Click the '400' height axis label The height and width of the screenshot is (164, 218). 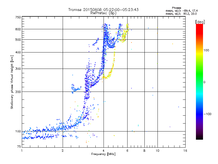pos(18,52)
